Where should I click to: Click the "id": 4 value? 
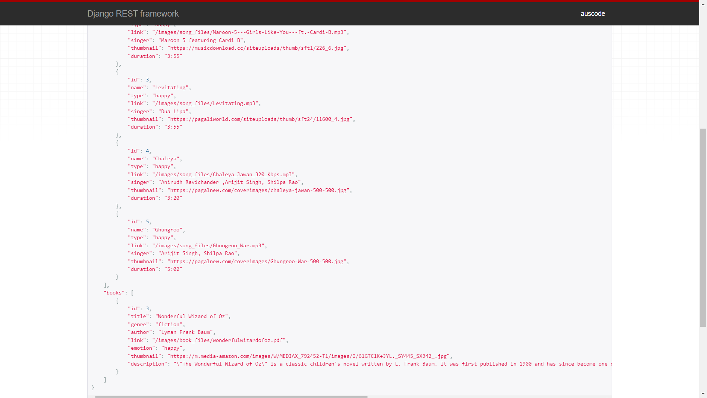click(148, 151)
